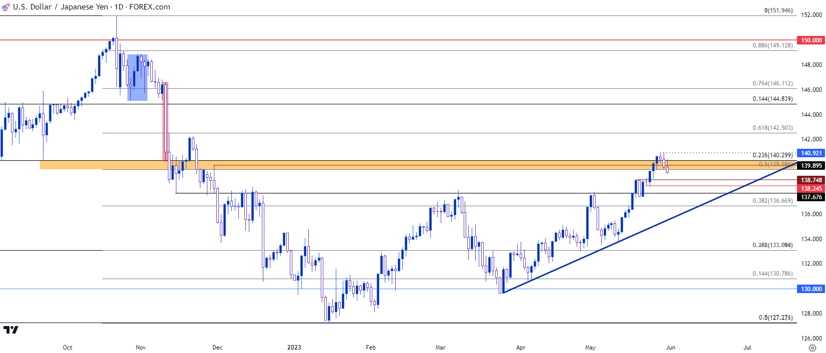Select the blue shaded rectangle near November
The height and width of the screenshot is (353, 826).
point(137,77)
